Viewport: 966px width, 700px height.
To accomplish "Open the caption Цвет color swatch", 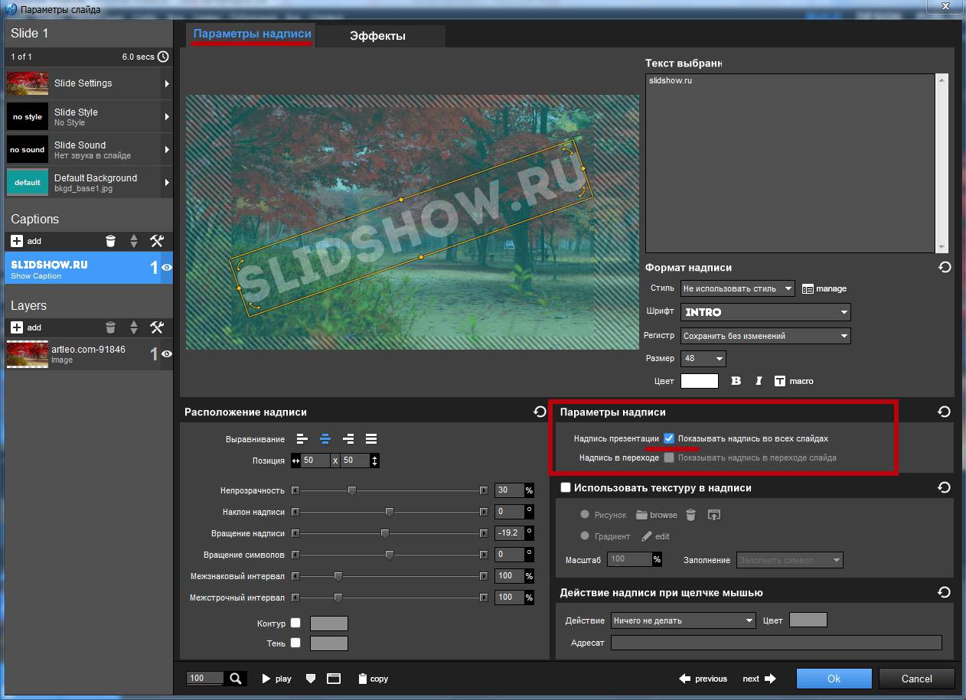I will [x=700, y=381].
